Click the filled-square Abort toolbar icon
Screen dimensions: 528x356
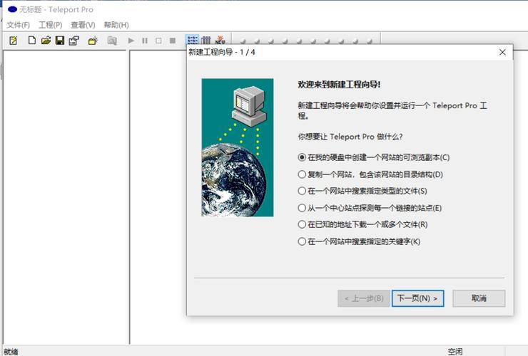coord(173,41)
